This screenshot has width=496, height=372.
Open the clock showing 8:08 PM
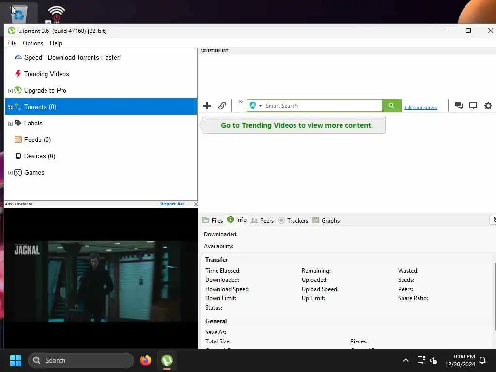pyautogui.click(x=460, y=360)
